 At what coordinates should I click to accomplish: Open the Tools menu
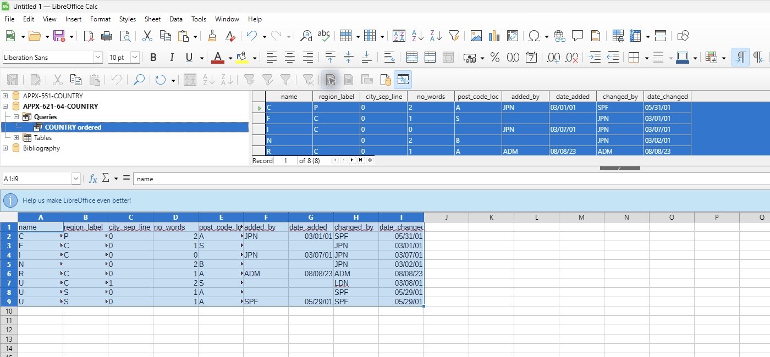[199, 19]
